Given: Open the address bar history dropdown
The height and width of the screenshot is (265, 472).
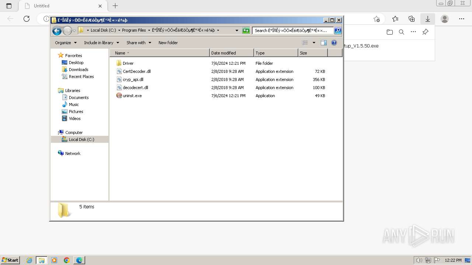Looking at the screenshot, I should pyautogui.click(x=237, y=31).
